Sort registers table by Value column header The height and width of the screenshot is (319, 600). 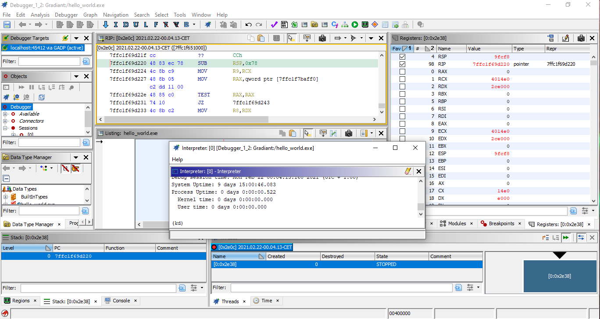(489, 49)
